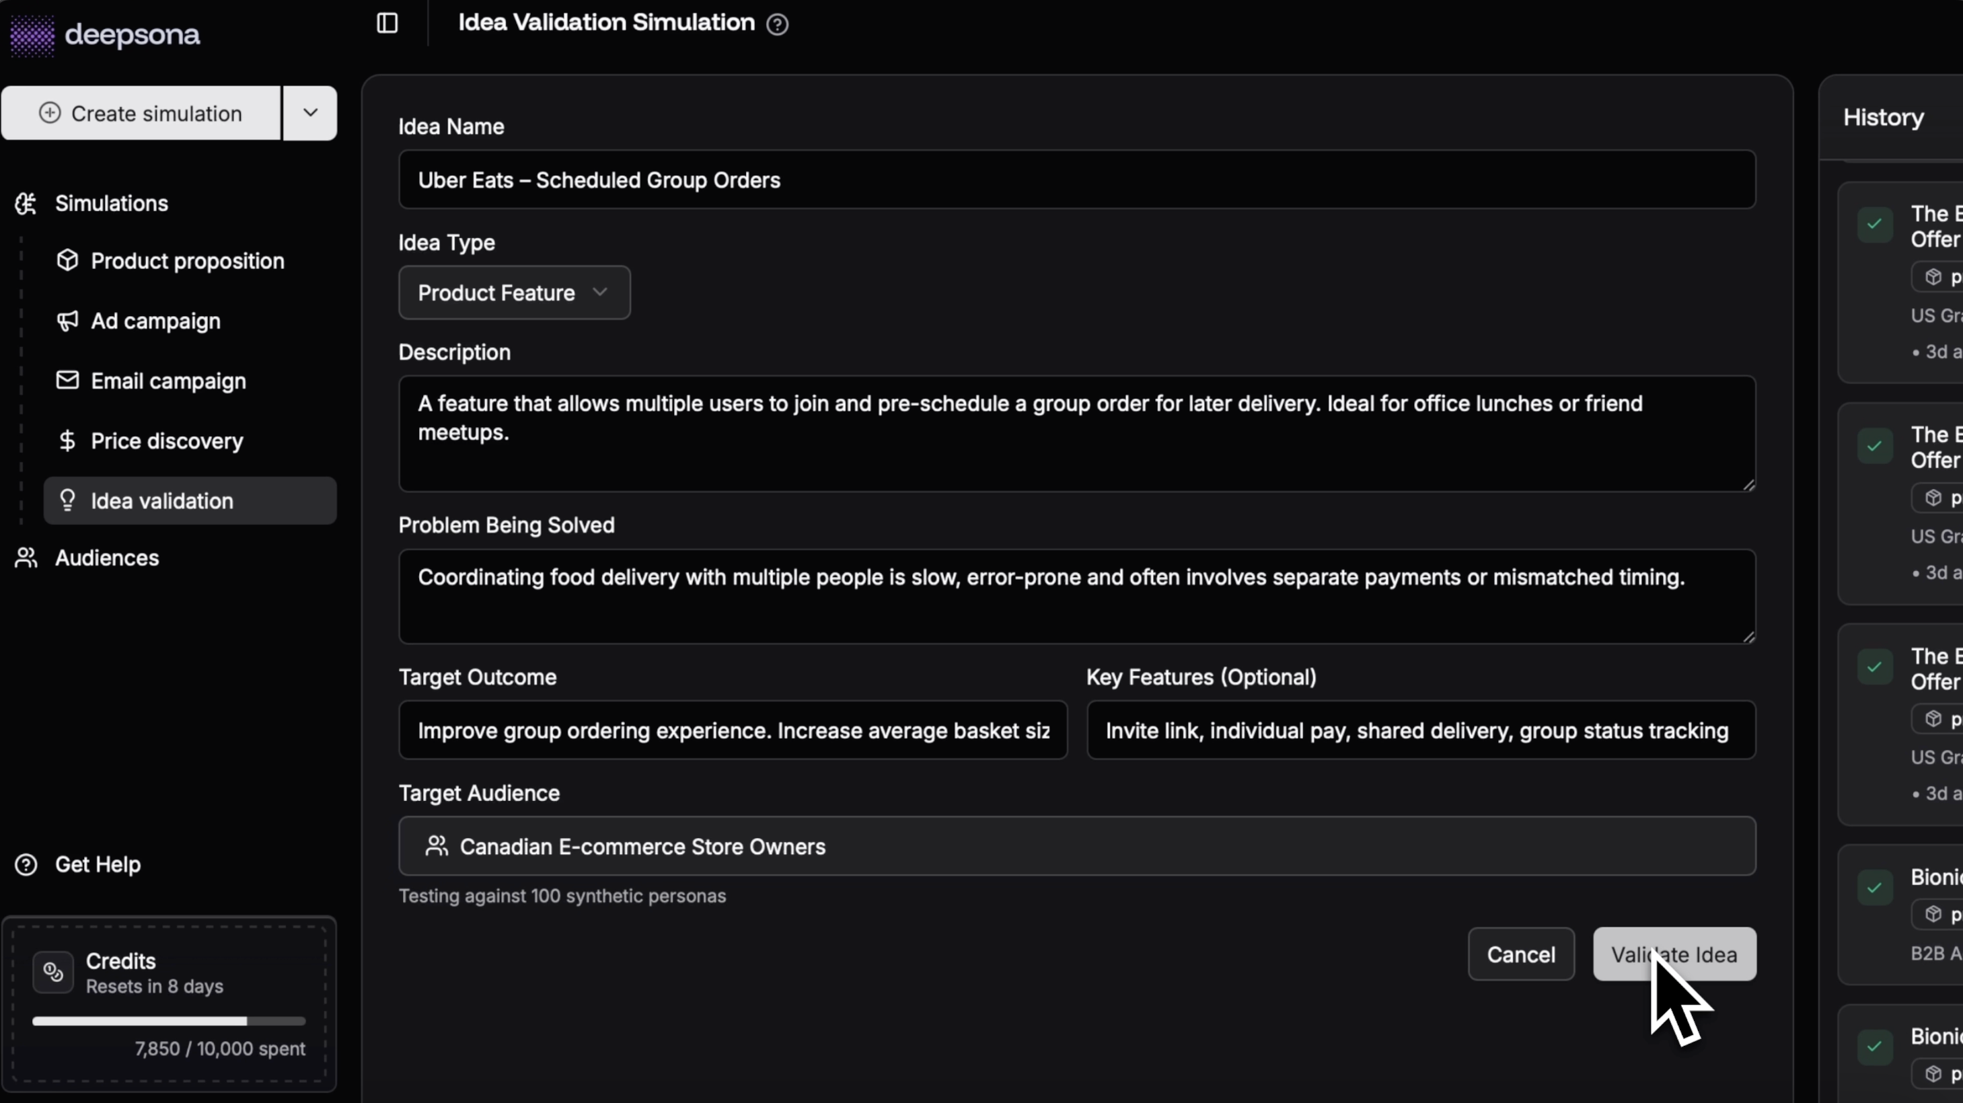Click the help icon beside Idea Validation Simulation
This screenshot has height=1103, width=1963.
coord(777,24)
